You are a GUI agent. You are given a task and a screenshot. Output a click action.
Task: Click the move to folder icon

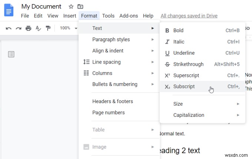pos(80,7)
